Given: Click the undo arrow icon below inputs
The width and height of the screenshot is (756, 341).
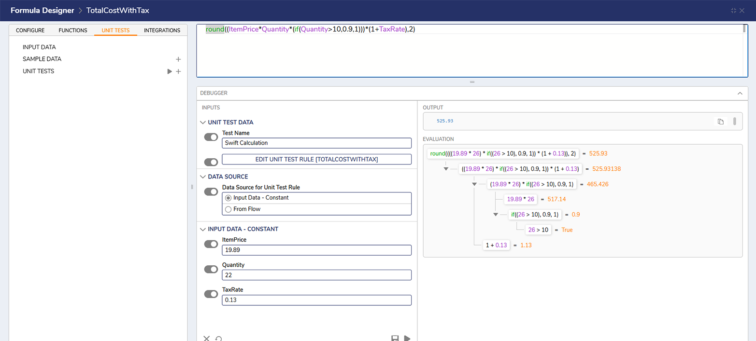Looking at the screenshot, I should pos(219,339).
